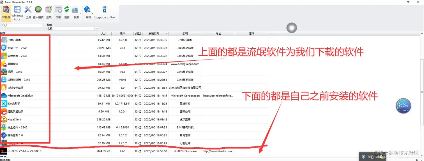Select the 安全卫士 - 2345 shield icon
424x161 pixels.
pos(4,48)
